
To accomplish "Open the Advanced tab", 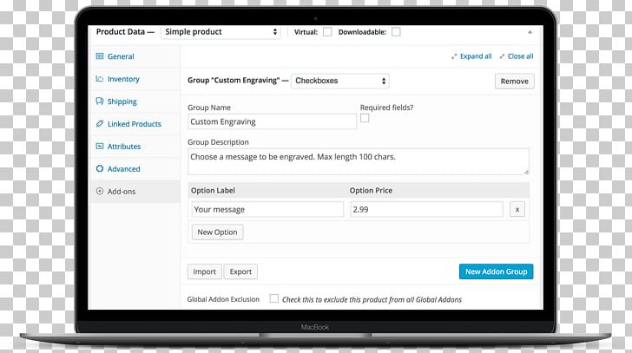I will [x=135, y=169].
